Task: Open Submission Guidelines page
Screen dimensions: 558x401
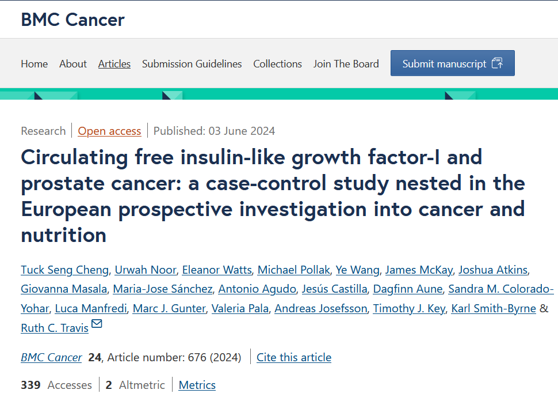Action: (x=192, y=64)
